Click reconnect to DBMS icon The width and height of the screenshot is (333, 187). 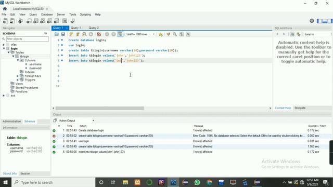point(73,21)
